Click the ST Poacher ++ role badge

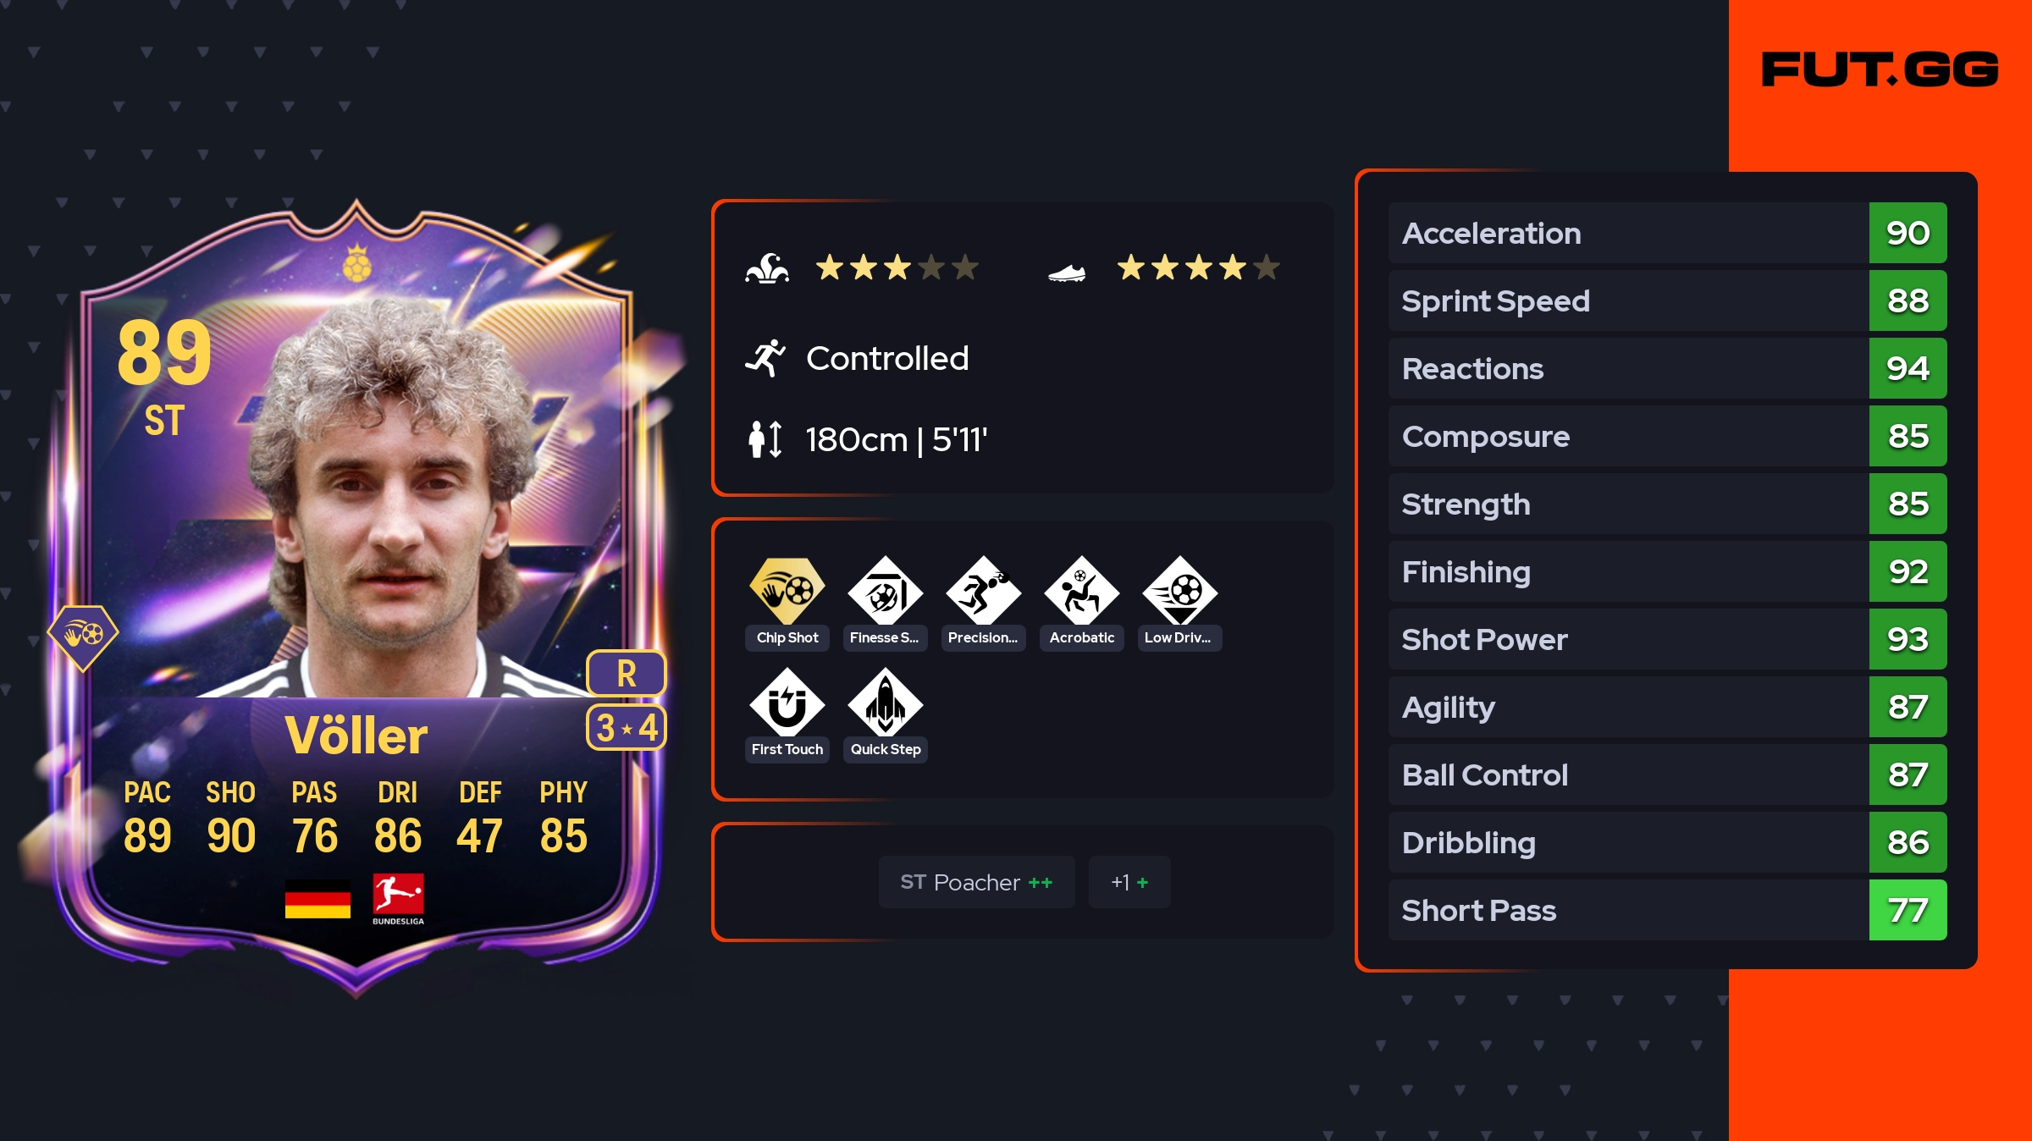pos(976,882)
